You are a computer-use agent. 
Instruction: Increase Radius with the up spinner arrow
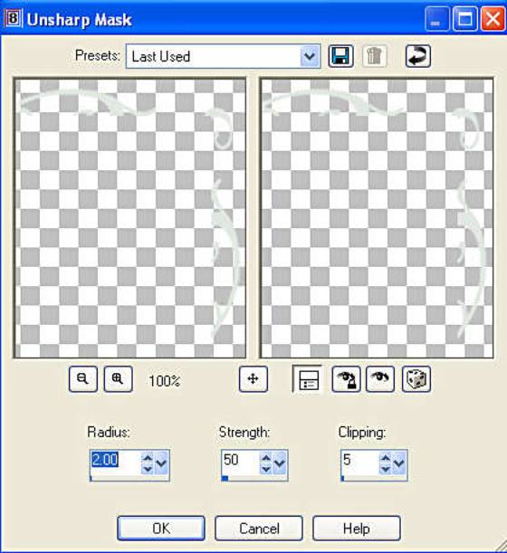click(148, 458)
